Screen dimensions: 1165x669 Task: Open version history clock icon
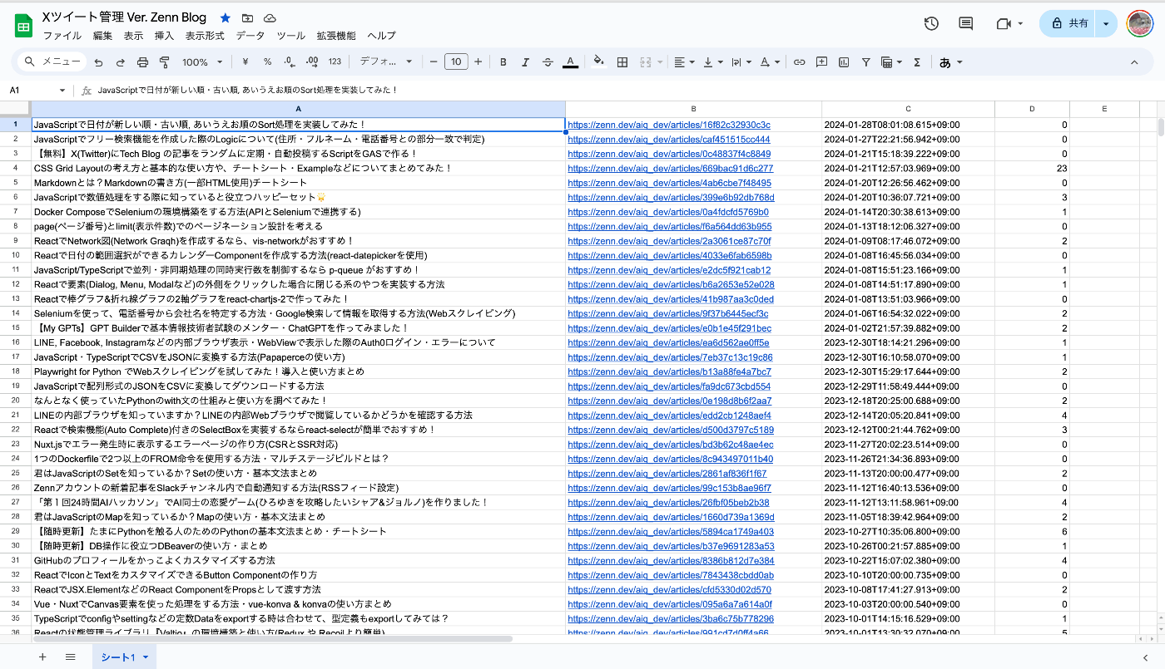(931, 23)
